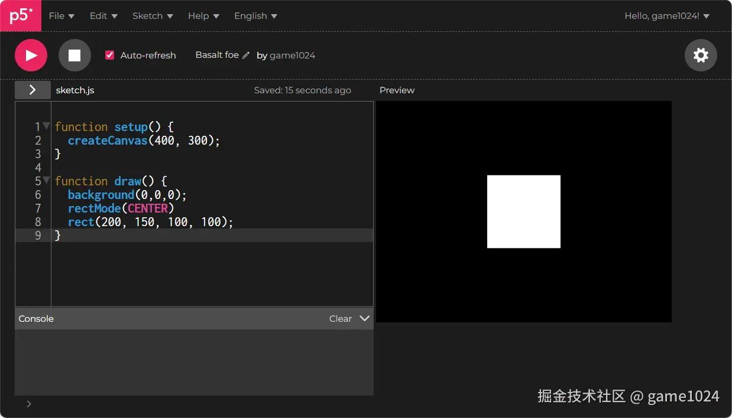Image resolution: width=732 pixels, height=418 pixels.
Task: Click the Basalt foe sketch name
Action: (x=217, y=55)
